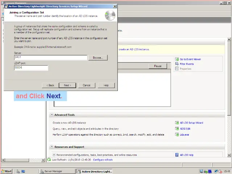Open the AD LDS Help link
This screenshot has width=232, height=174.
tap(187, 155)
